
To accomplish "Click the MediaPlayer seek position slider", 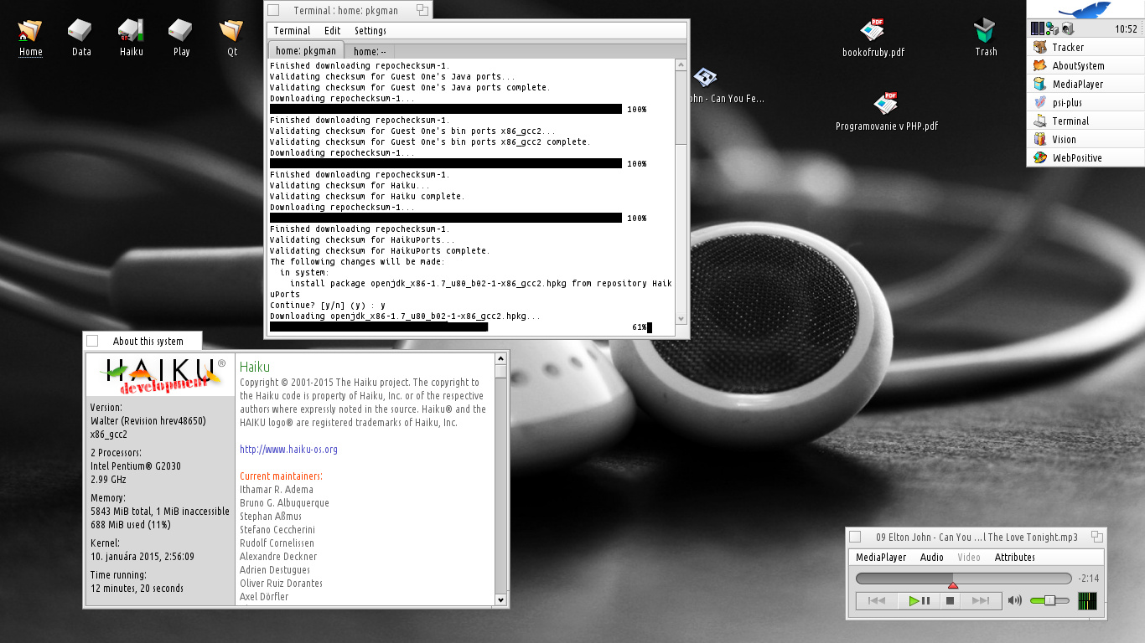I will (x=964, y=579).
